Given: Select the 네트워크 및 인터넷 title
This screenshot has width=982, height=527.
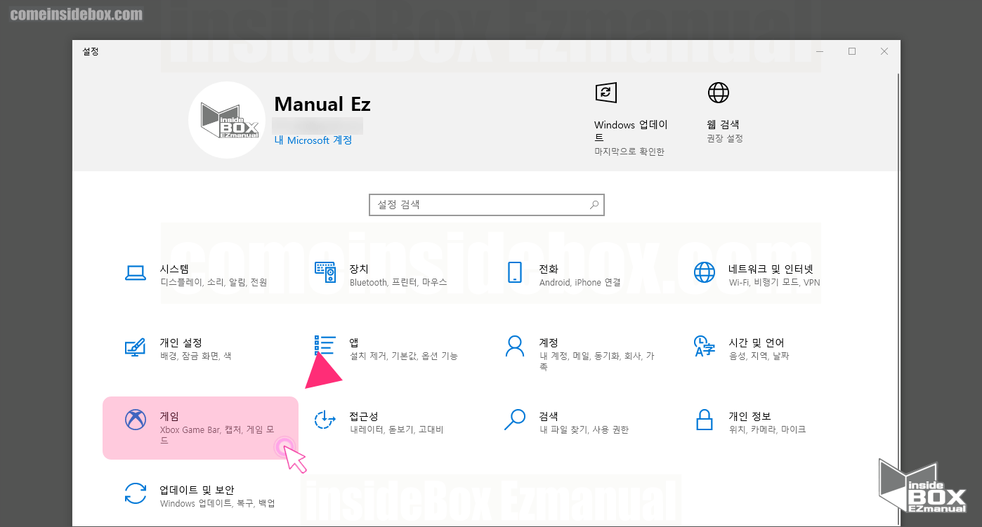Looking at the screenshot, I should 771,269.
